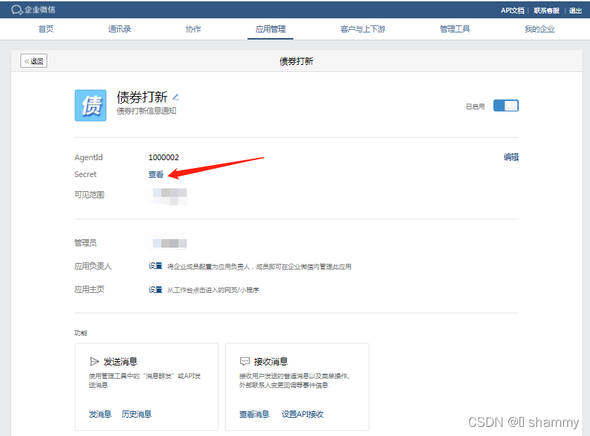Select the 应用管理 tab
This screenshot has height=436, width=590.
[x=271, y=29]
